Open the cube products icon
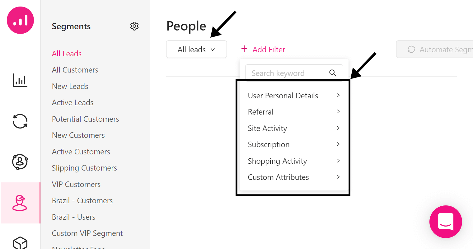This screenshot has height=249, width=473. [x=20, y=243]
